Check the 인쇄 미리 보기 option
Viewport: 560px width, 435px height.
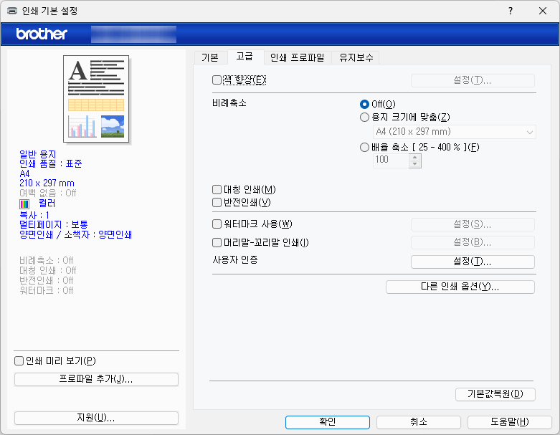coord(19,360)
